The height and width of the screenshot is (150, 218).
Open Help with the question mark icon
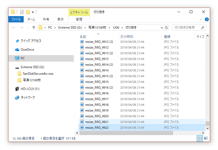click(x=207, y=19)
